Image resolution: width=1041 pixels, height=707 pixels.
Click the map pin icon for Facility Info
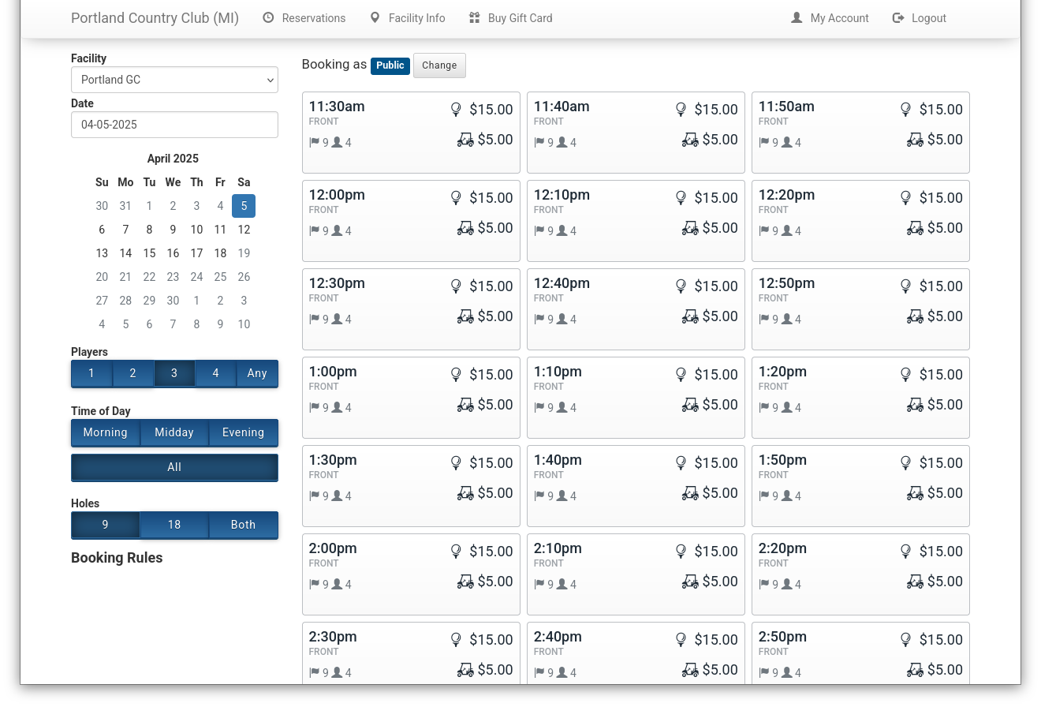[x=375, y=17]
